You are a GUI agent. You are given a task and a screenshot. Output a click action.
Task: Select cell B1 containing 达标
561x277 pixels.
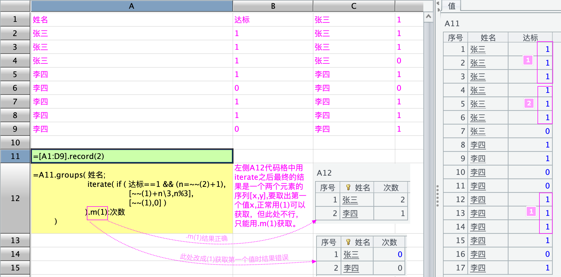(273, 20)
